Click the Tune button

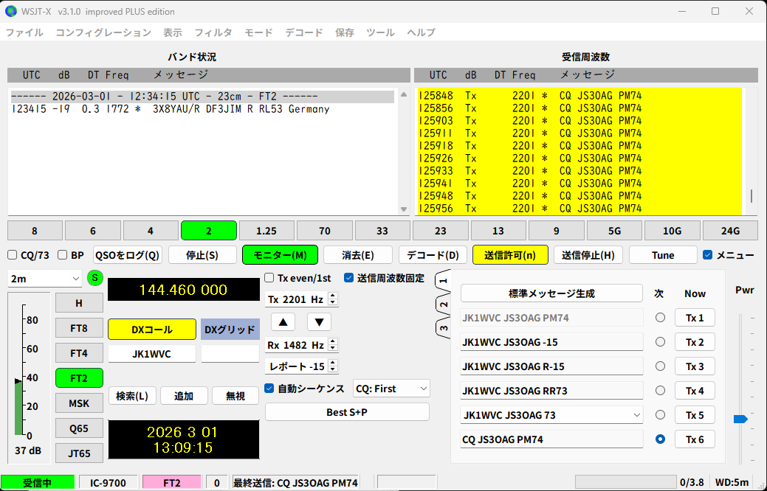pyautogui.click(x=663, y=255)
